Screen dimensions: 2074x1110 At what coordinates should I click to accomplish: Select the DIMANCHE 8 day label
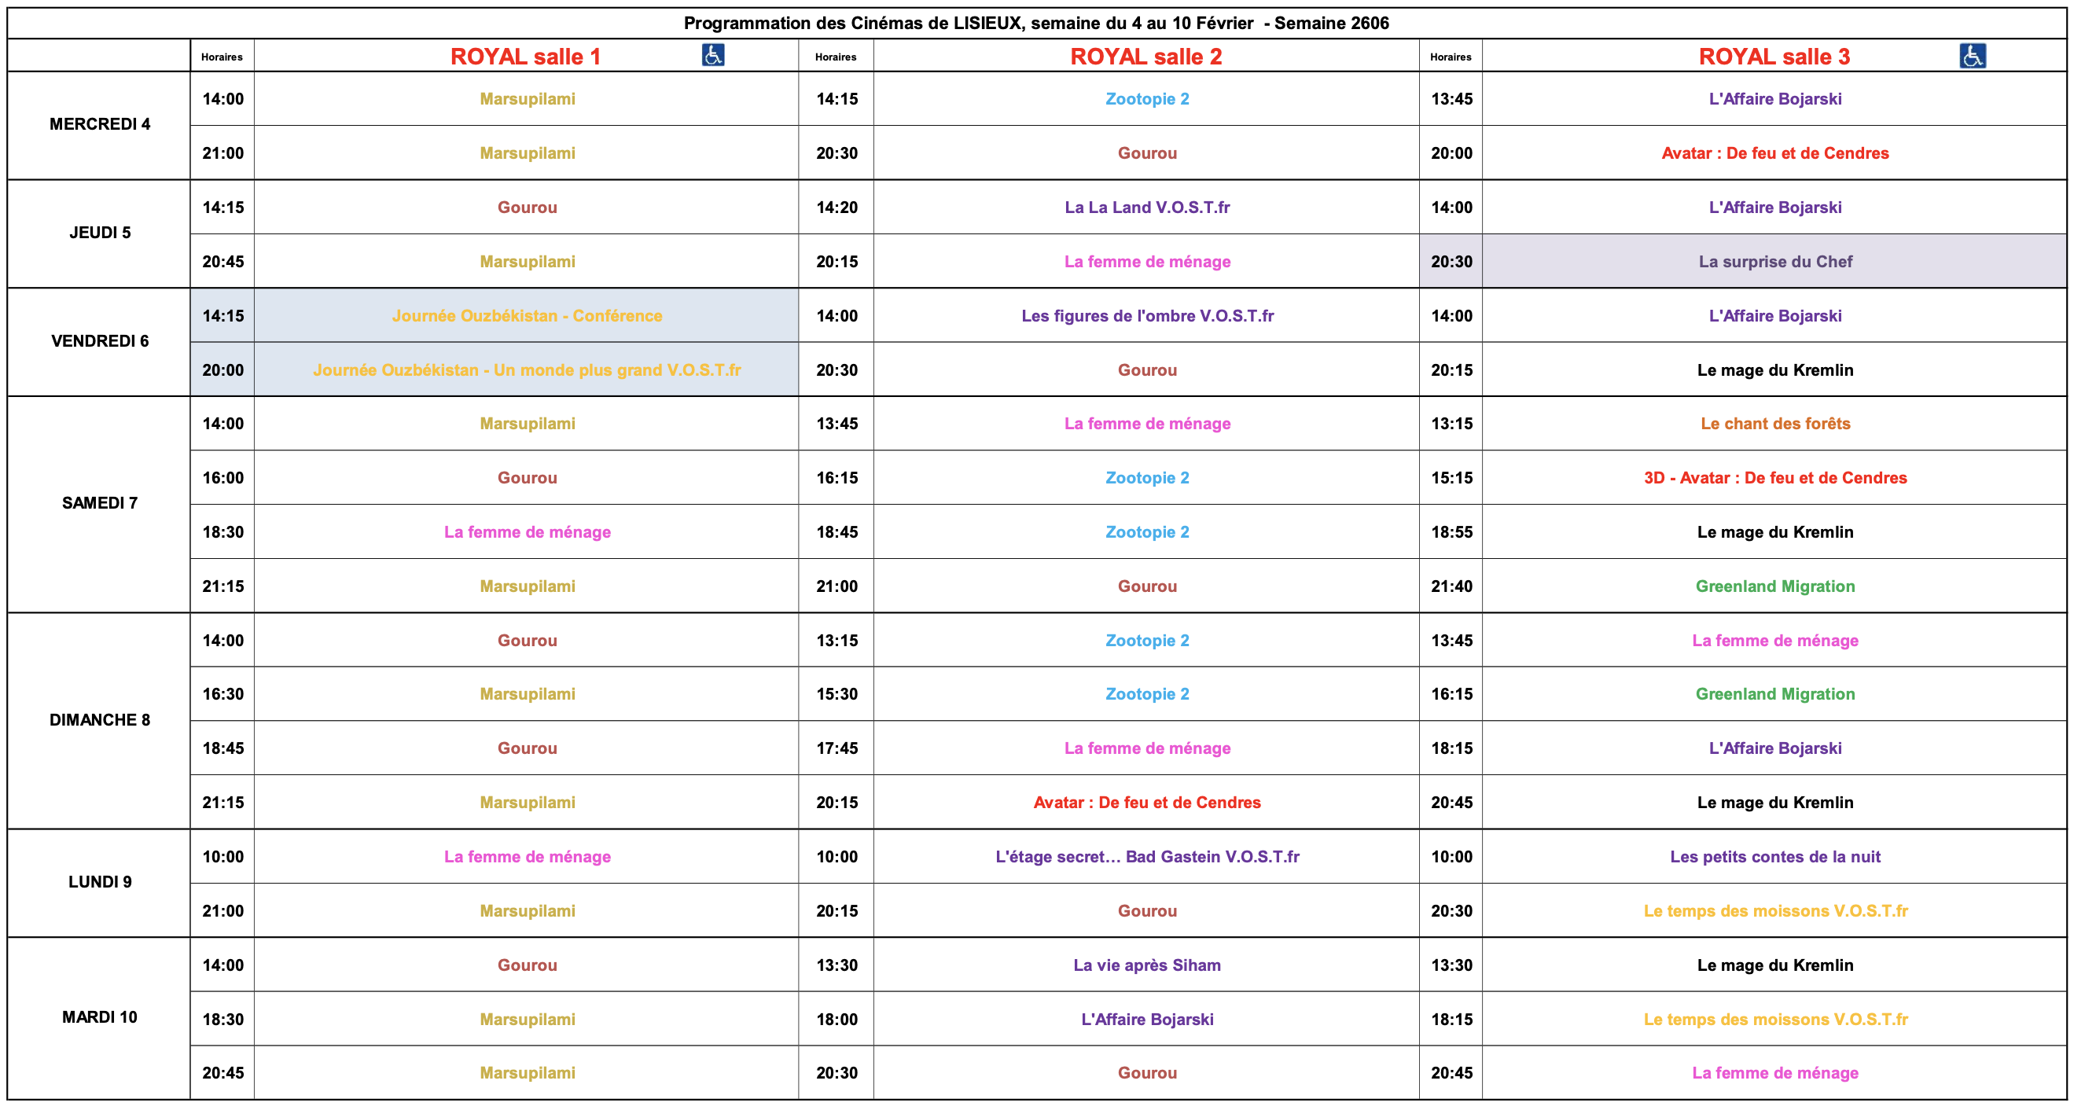(x=99, y=719)
